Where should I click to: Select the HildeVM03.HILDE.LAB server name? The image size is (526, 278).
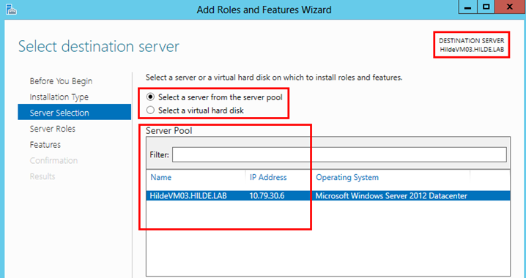point(188,196)
